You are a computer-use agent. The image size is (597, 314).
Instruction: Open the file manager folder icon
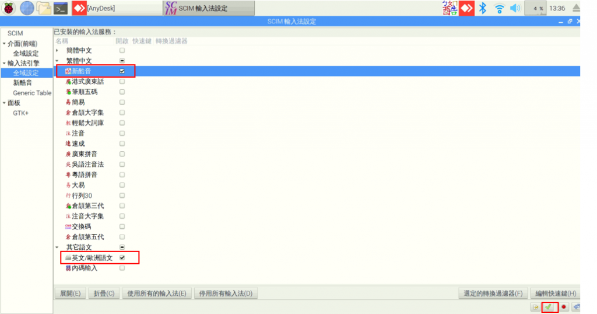[44, 8]
